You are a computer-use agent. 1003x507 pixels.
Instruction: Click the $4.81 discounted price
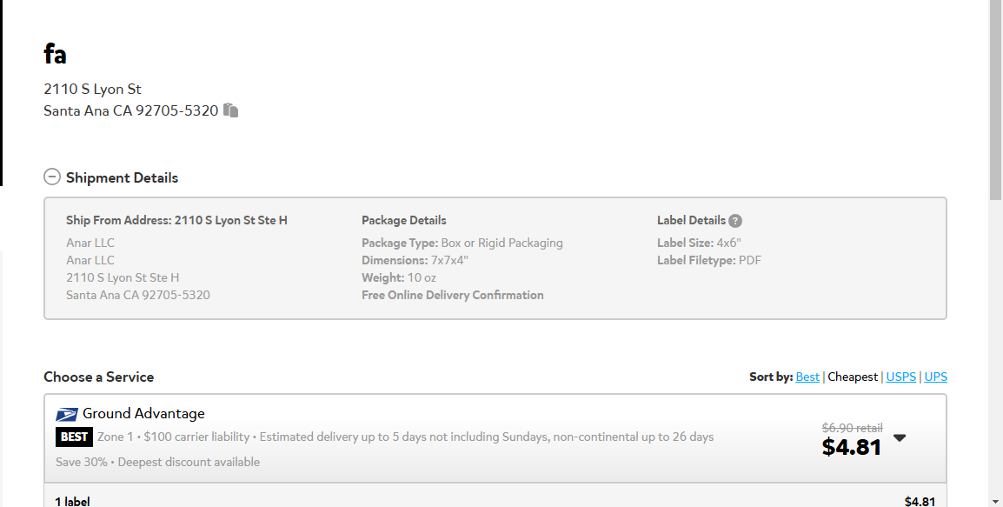click(852, 448)
